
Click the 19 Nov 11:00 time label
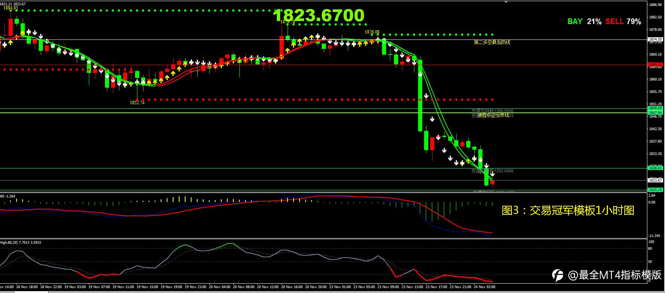pos(123,287)
